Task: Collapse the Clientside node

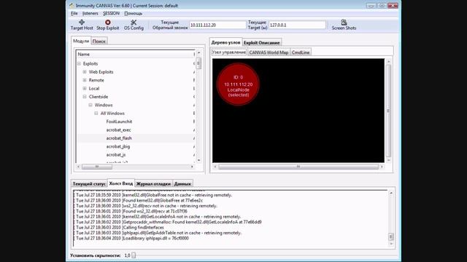Action: [x=85, y=97]
